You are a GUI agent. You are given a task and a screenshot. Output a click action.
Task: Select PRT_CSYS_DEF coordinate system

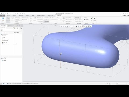pyautogui.click(x=5, y=41)
